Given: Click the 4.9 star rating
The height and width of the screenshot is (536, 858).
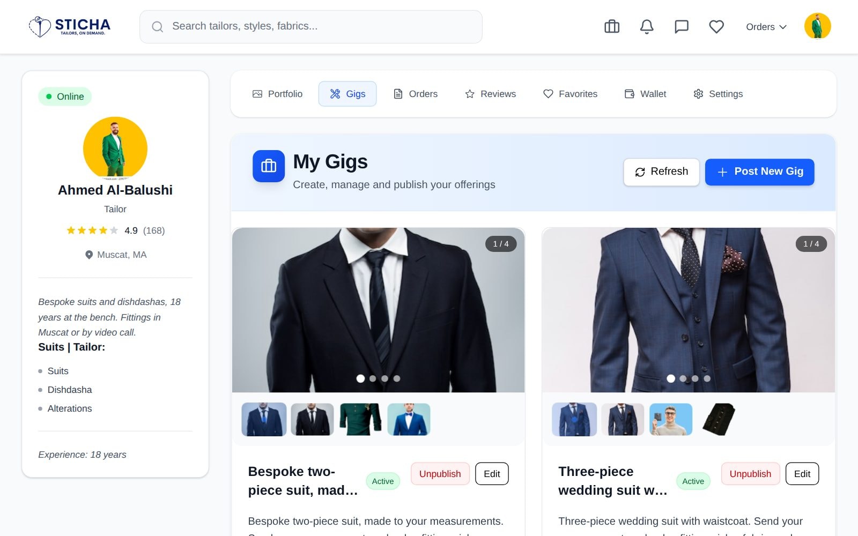Looking at the screenshot, I should click(x=115, y=230).
